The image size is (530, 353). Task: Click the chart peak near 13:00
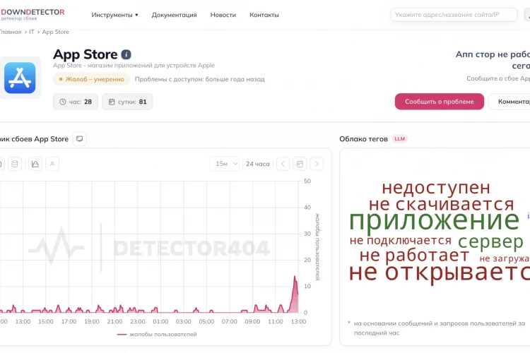[295, 277]
